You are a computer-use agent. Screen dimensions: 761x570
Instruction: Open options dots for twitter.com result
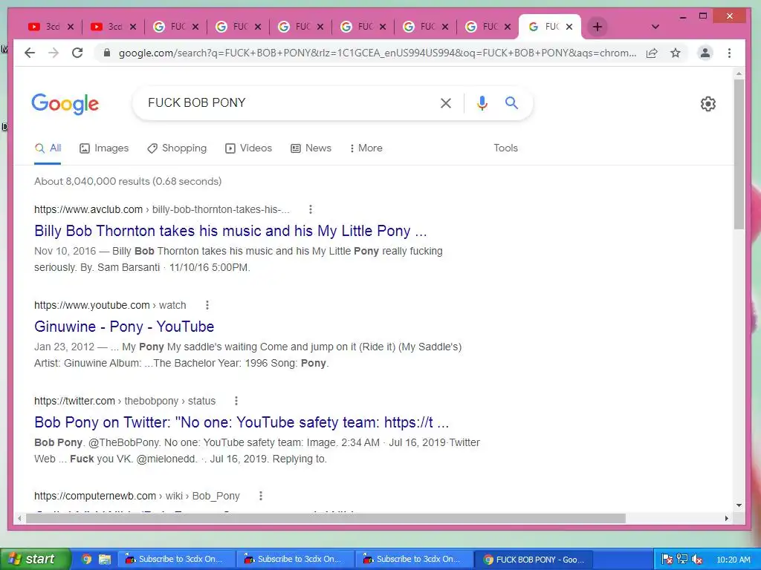tap(236, 401)
